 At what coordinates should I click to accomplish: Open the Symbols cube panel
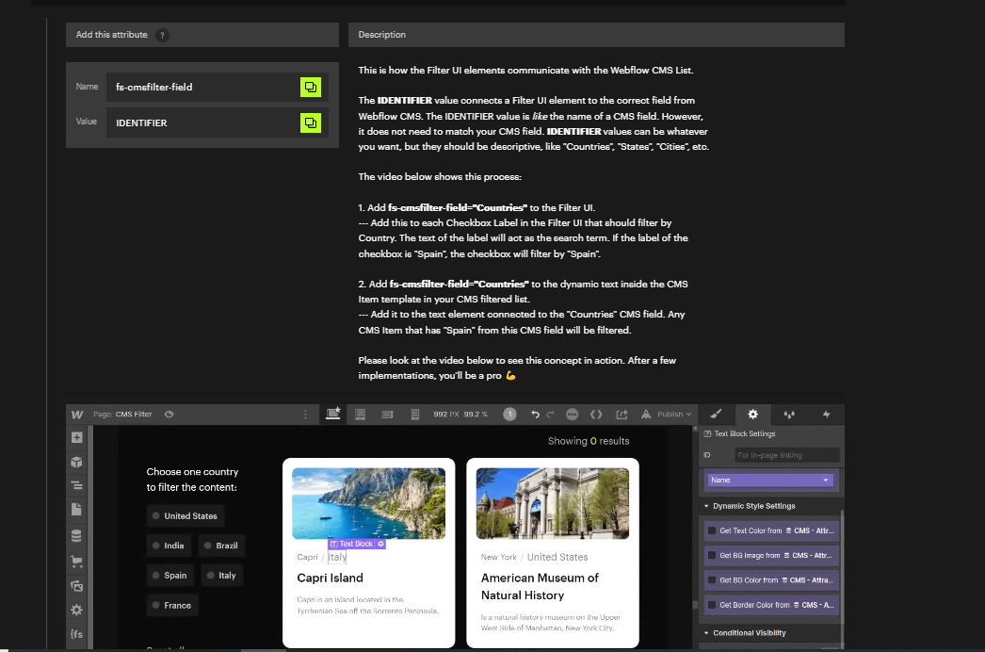76,462
